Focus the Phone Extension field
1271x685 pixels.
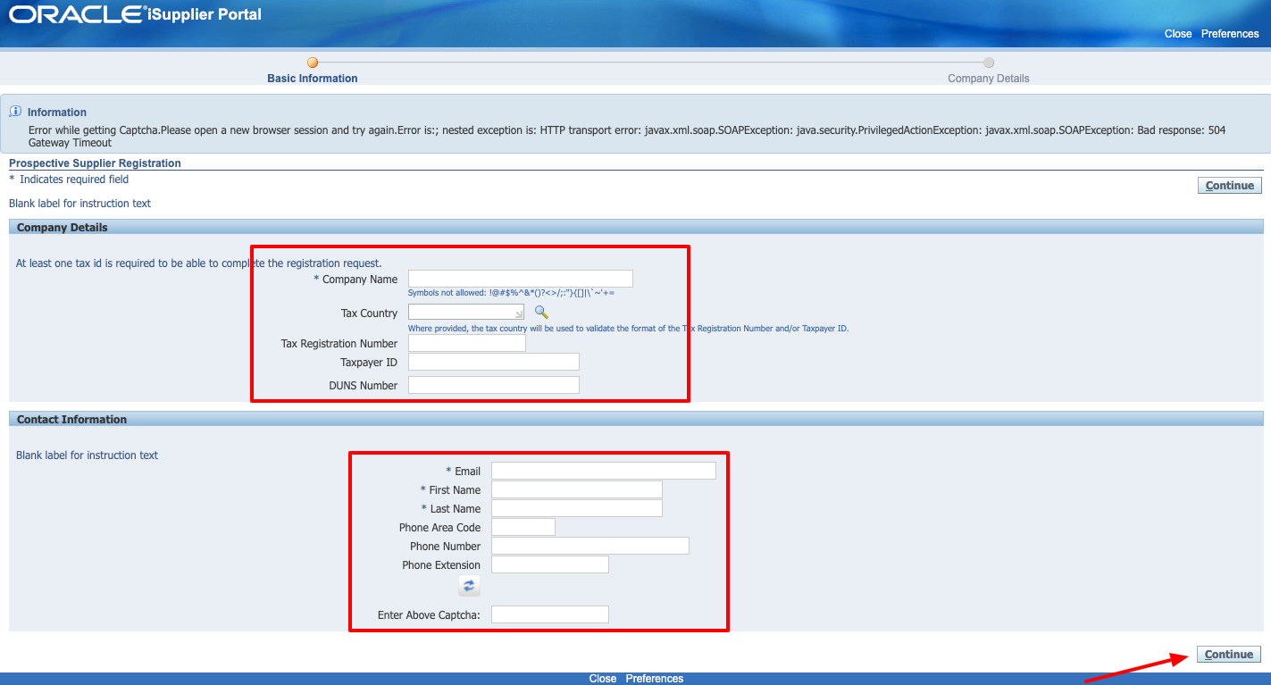[x=550, y=564]
